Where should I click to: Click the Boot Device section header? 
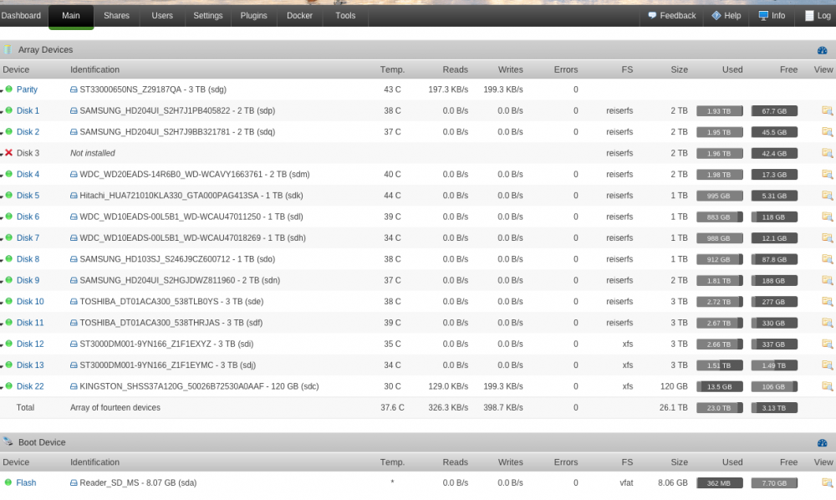coord(418,442)
